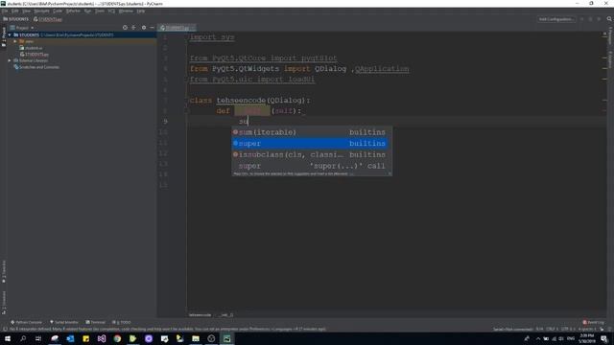Viewport: 614px width, 345px height.
Task: Click the Debug button in toolbar
Action: tap(591, 19)
